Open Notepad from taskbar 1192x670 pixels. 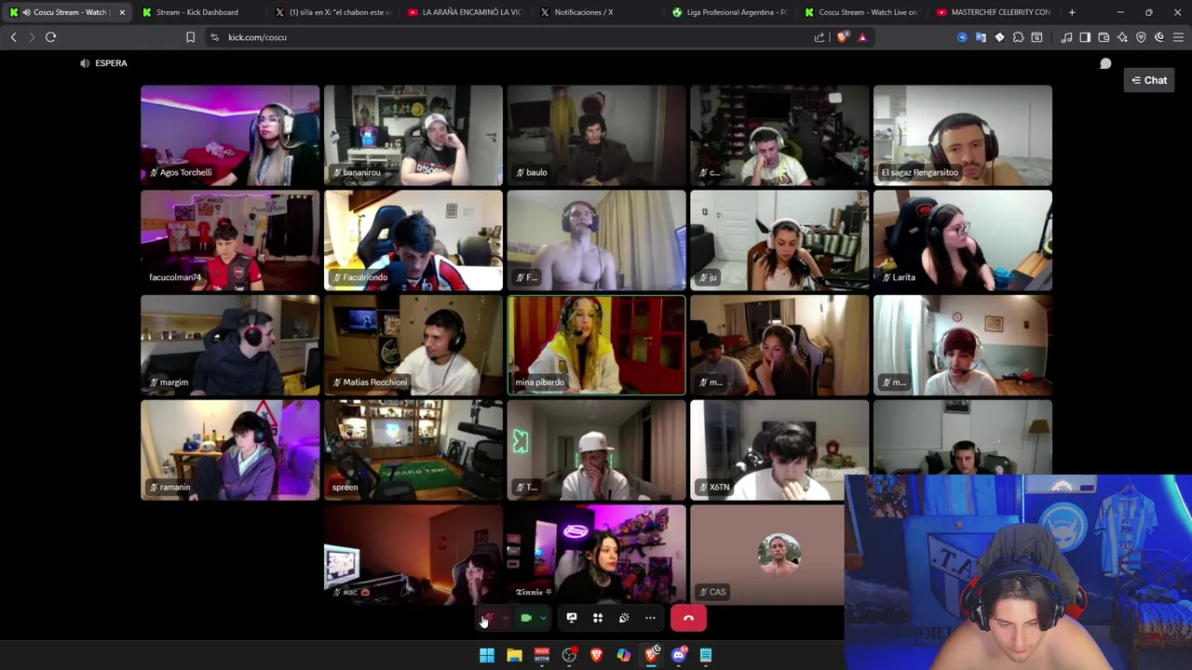(x=706, y=656)
